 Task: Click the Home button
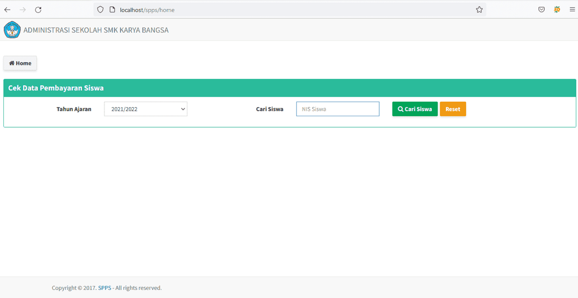pyautogui.click(x=20, y=63)
